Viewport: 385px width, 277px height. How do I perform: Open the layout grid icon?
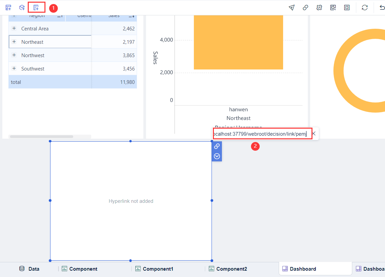(x=347, y=7)
